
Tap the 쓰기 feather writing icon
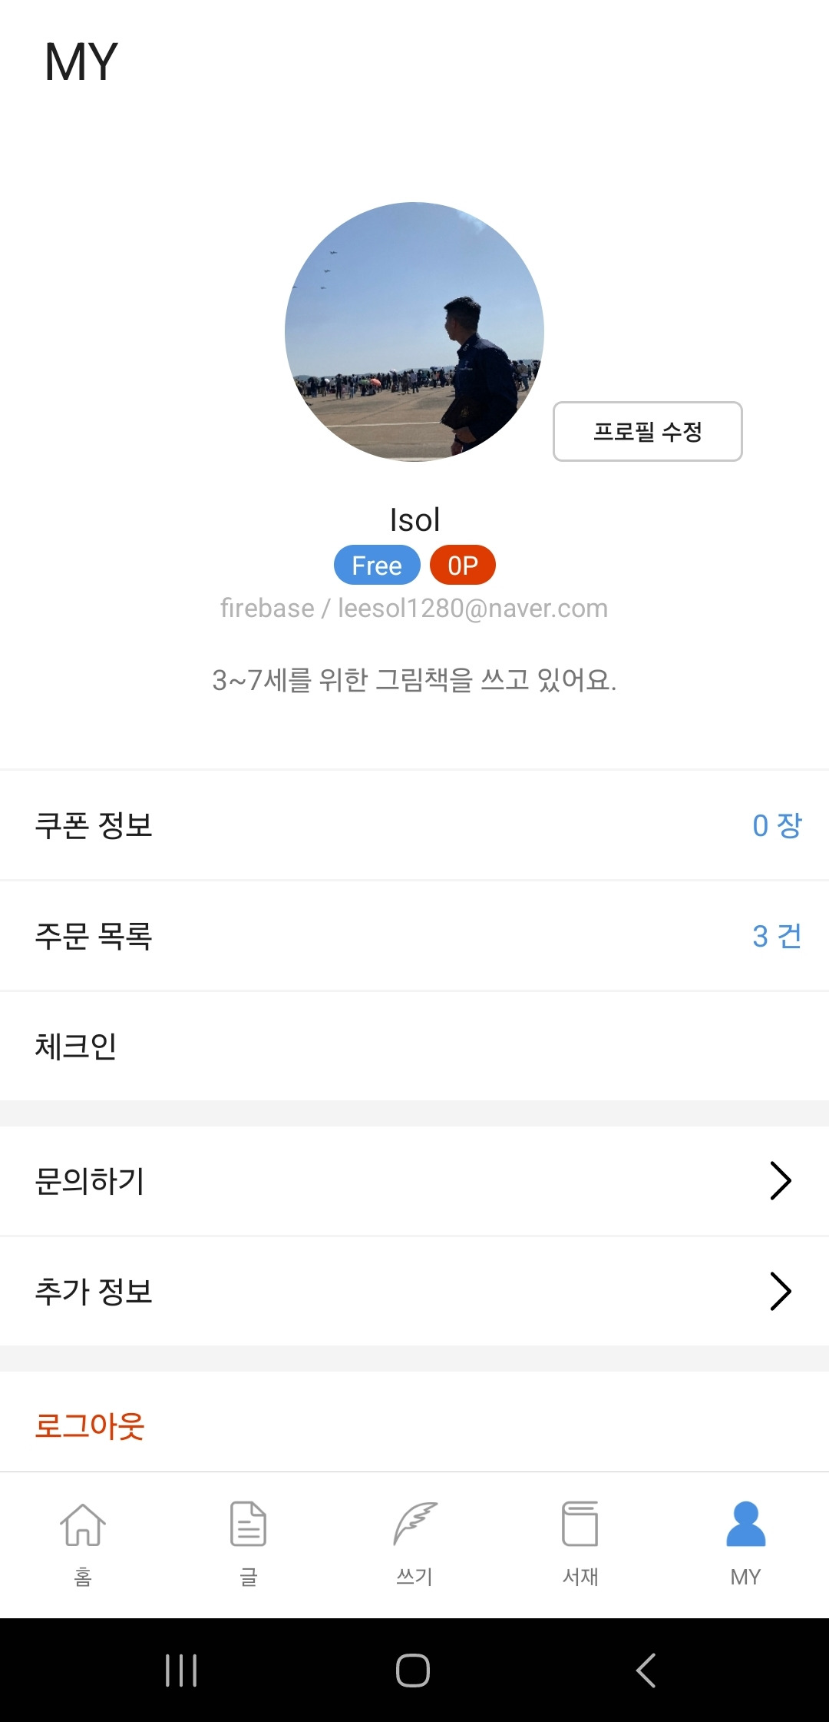(x=414, y=1525)
